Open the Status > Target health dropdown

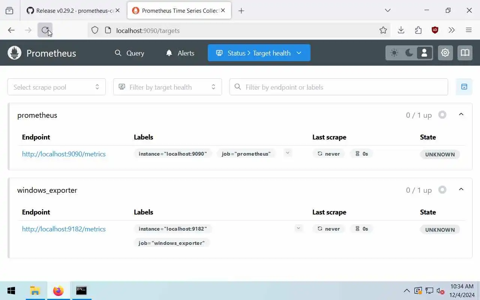pyautogui.click(x=259, y=53)
